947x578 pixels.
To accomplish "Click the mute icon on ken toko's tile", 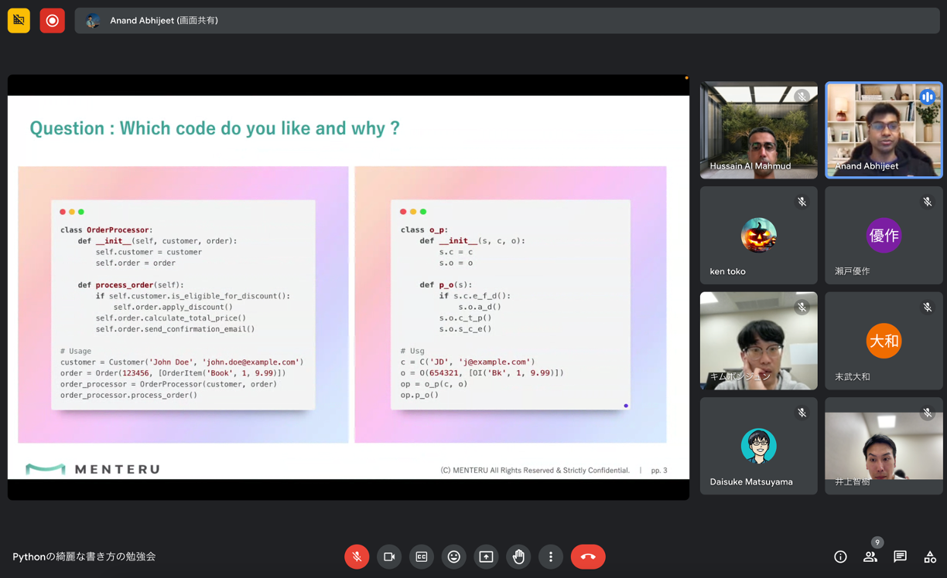I will pos(802,201).
